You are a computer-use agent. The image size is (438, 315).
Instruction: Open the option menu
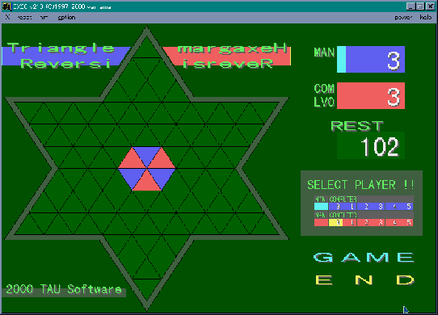click(x=66, y=17)
